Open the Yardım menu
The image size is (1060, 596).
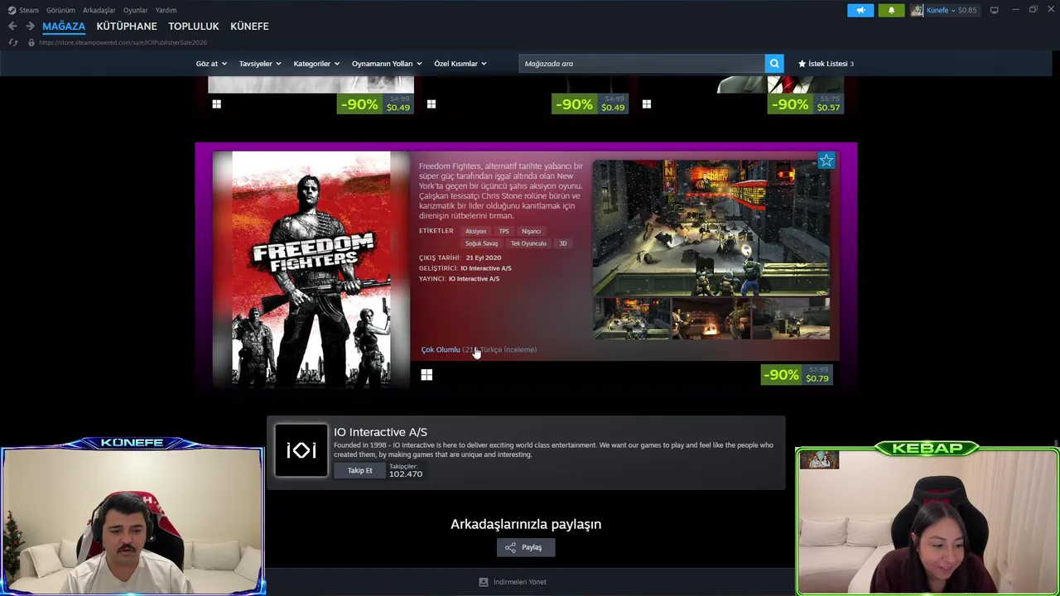pos(166,10)
